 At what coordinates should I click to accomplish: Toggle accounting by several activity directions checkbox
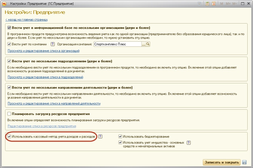(x=9, y=88)
